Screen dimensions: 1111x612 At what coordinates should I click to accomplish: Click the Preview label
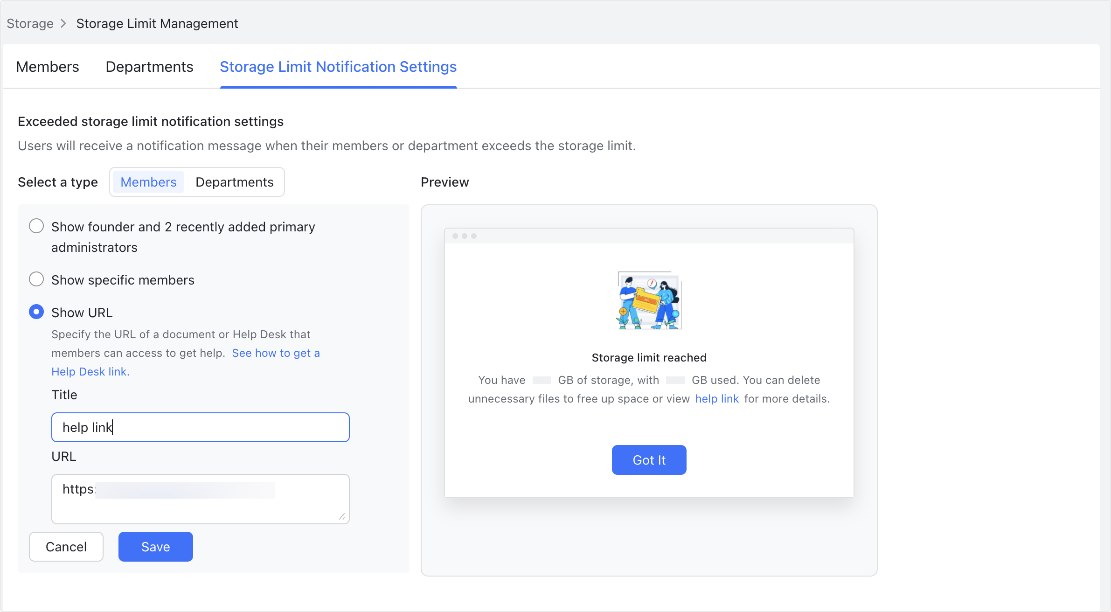445,182
